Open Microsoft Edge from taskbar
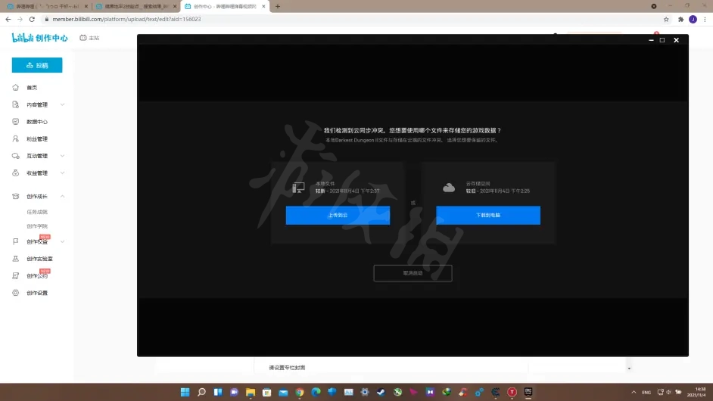 click(316, 392)
